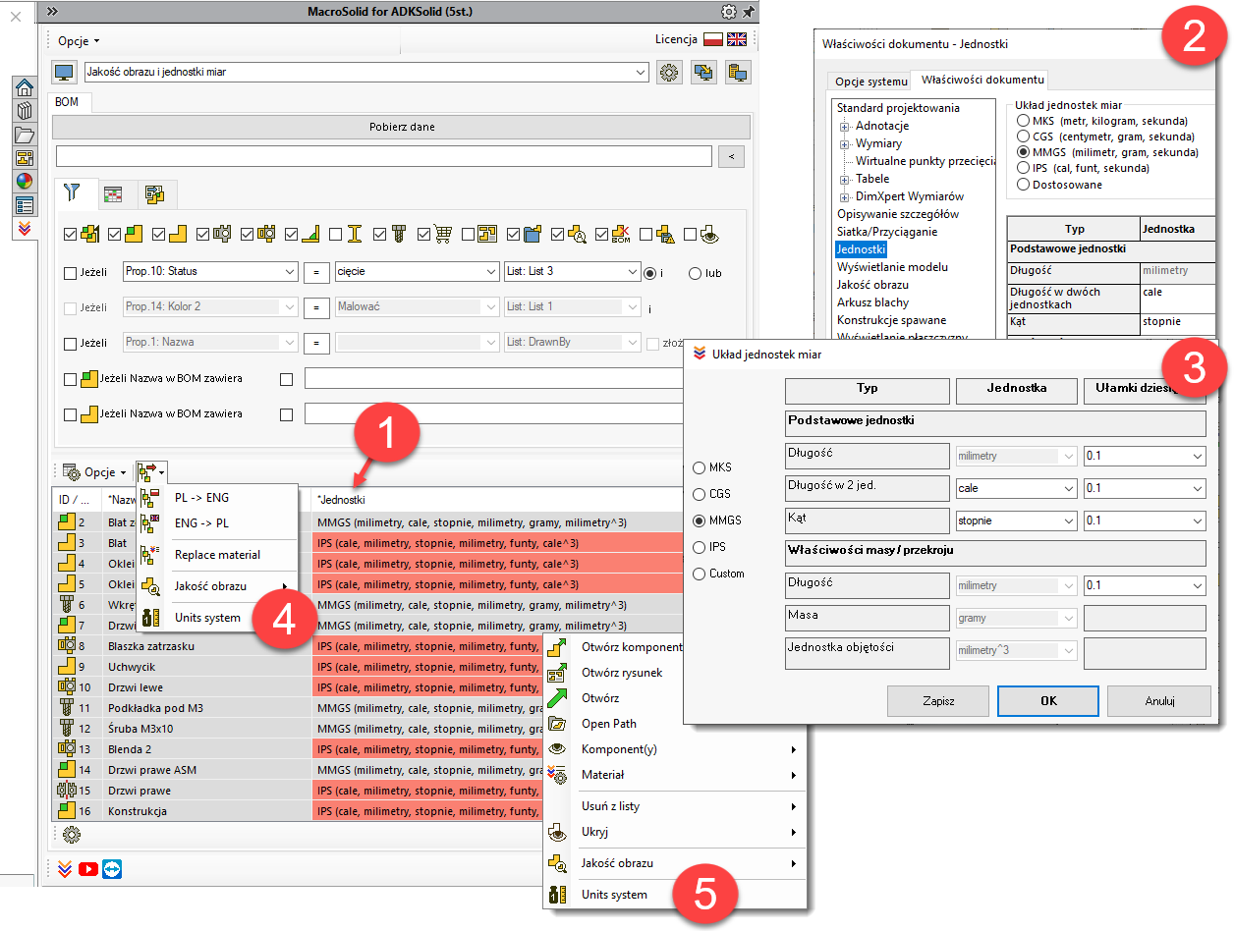This screenshot has width=1234, height=931.
Task: Open the 'cale' unit dropdown for Długość w 2 jed.
Action: (x=1016, y=488)
